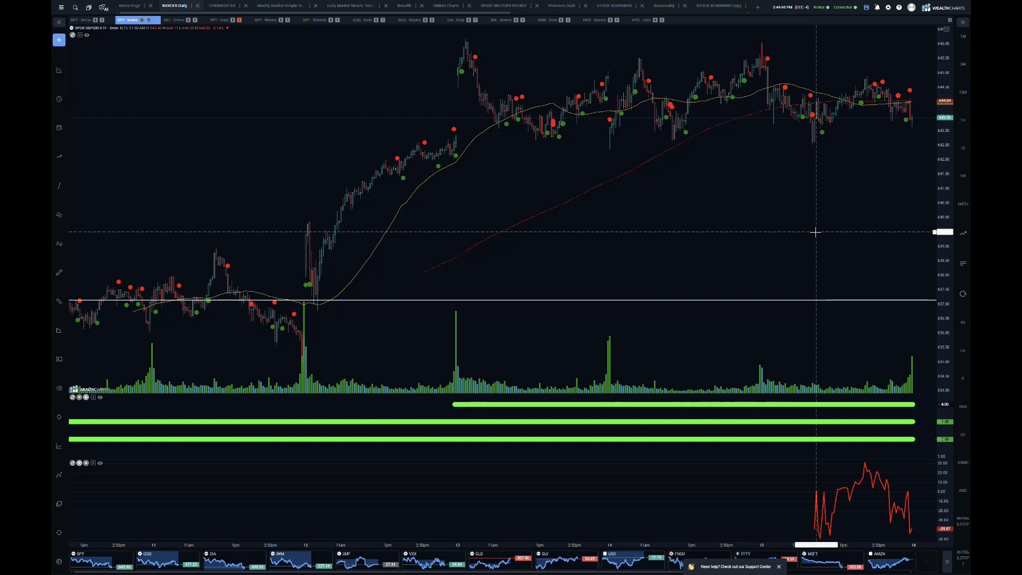Open the INDICES Daily tab options menu

click(x=192, y=6)
